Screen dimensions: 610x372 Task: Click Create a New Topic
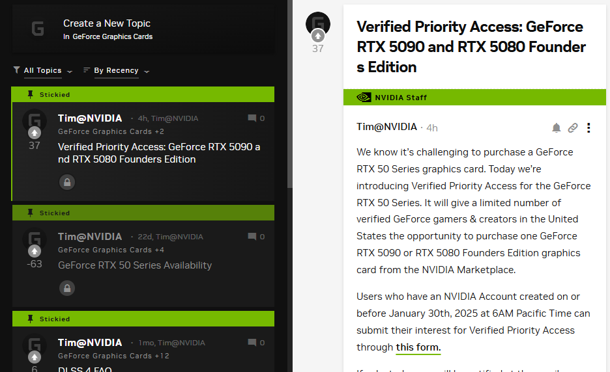point(107,23)
